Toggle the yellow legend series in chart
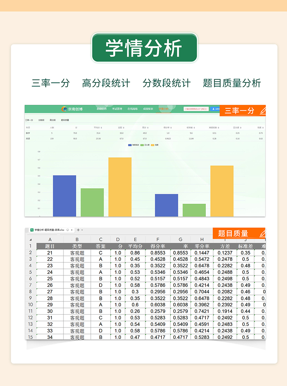The width and height of the screenshot is (287, 386). (x=153, y=145)
